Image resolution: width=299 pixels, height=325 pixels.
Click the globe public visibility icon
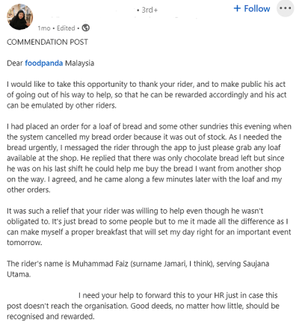[86, 28]
